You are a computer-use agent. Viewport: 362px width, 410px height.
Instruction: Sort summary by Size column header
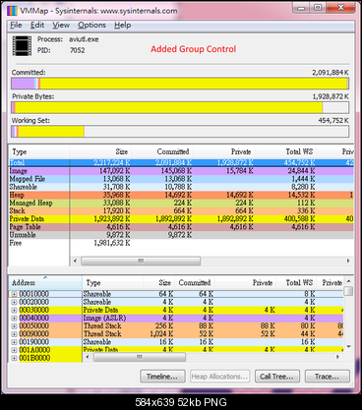point(100,151)
